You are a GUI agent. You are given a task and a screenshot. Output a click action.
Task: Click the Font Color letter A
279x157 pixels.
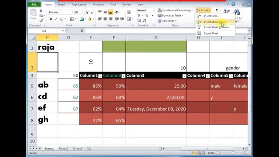[x=90, y=19]
